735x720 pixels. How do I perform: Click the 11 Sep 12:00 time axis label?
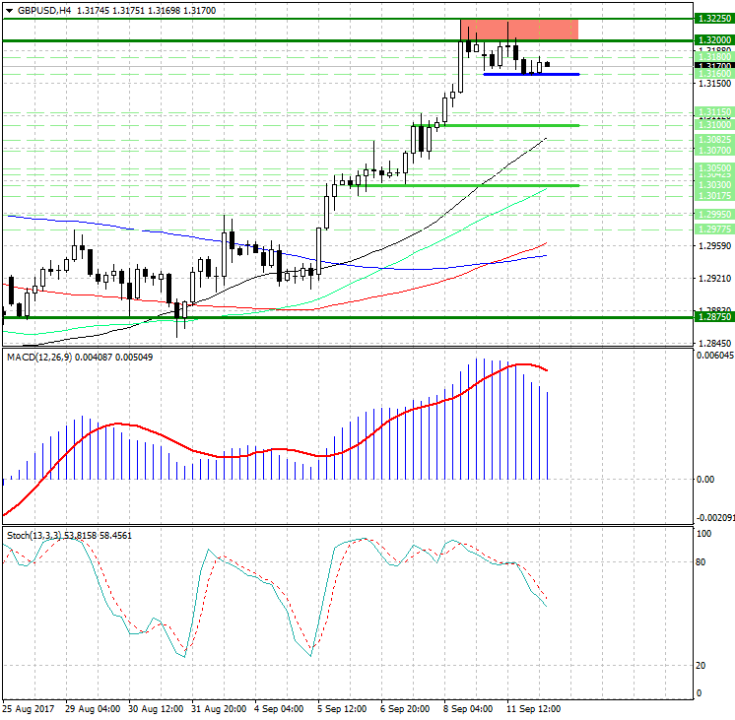531,708
